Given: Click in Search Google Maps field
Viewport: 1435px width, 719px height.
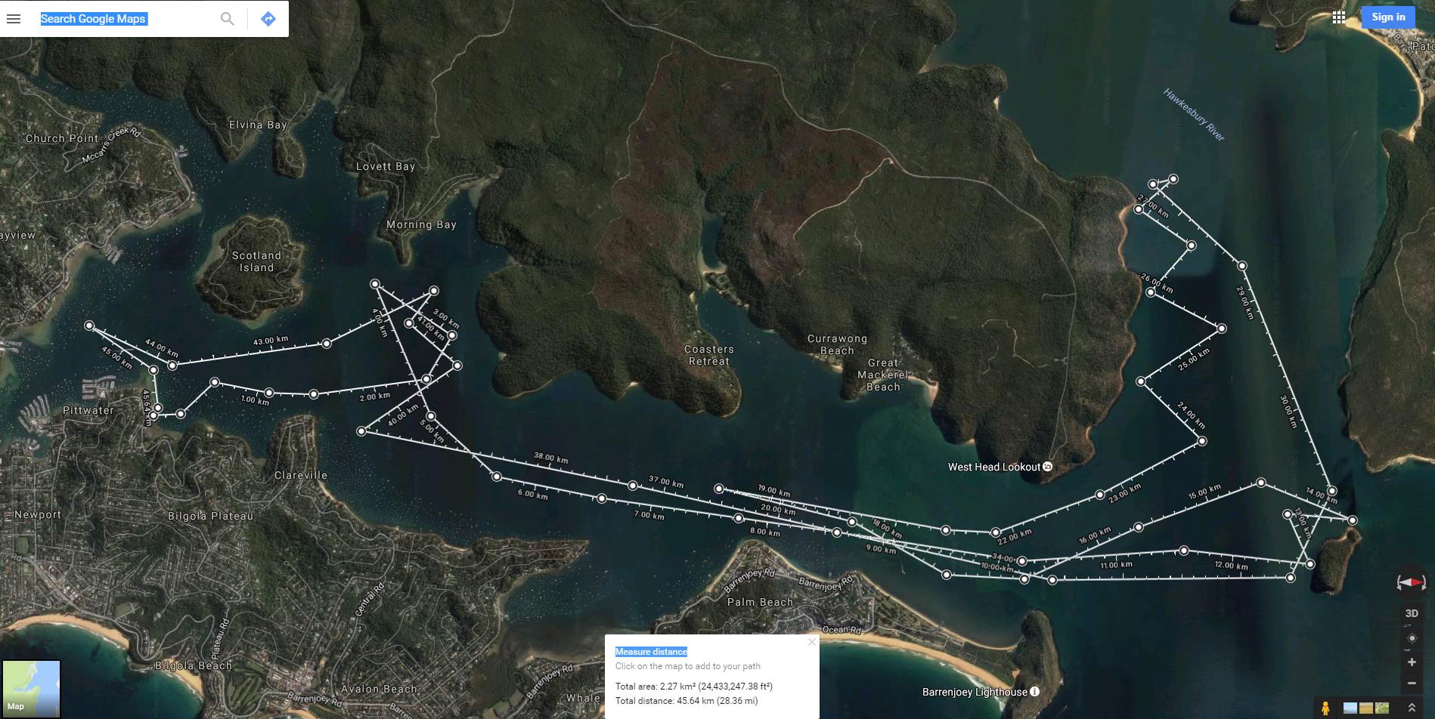Looking at the screenshot, I should (x=125, y=19).
